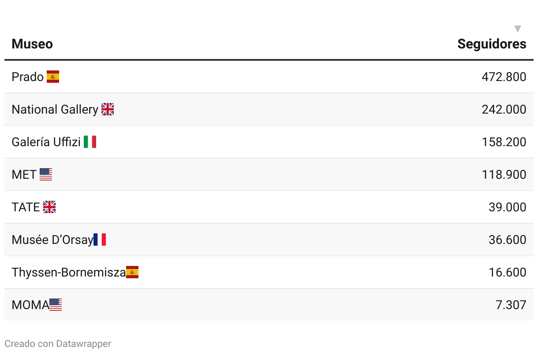The image size is (538, 354).
Task: Select the Prado museum name
Action: pyautogui.click(x=28, y=77)
